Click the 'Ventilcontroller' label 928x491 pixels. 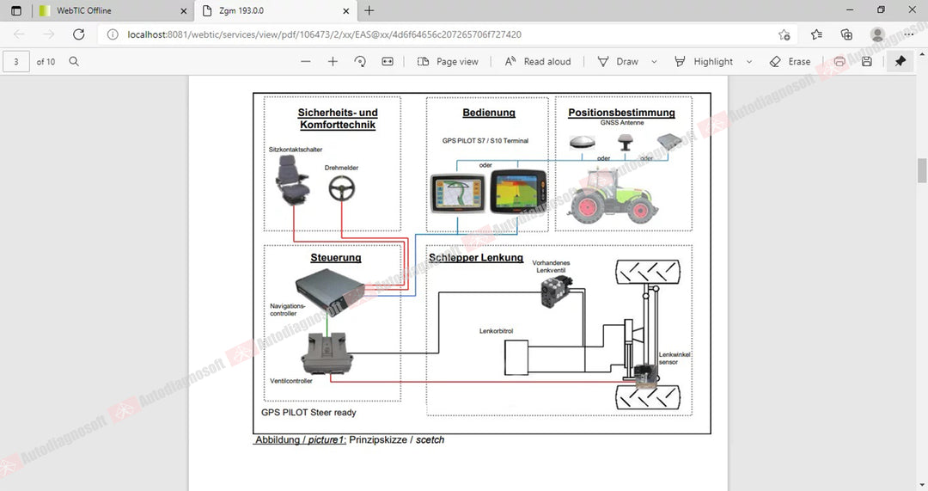point(291,381)
